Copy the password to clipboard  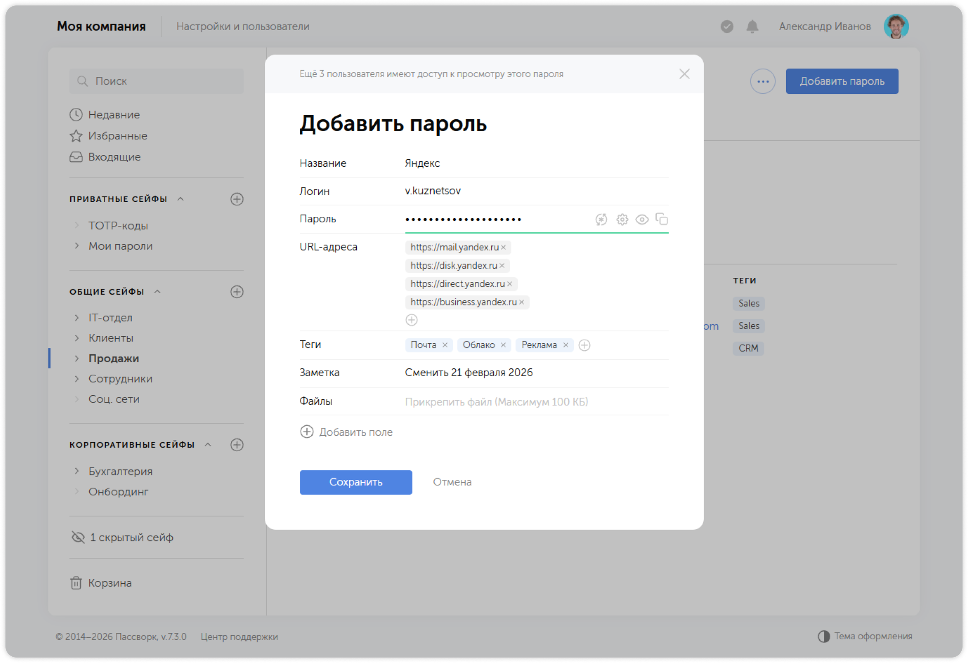coord(662,219)
